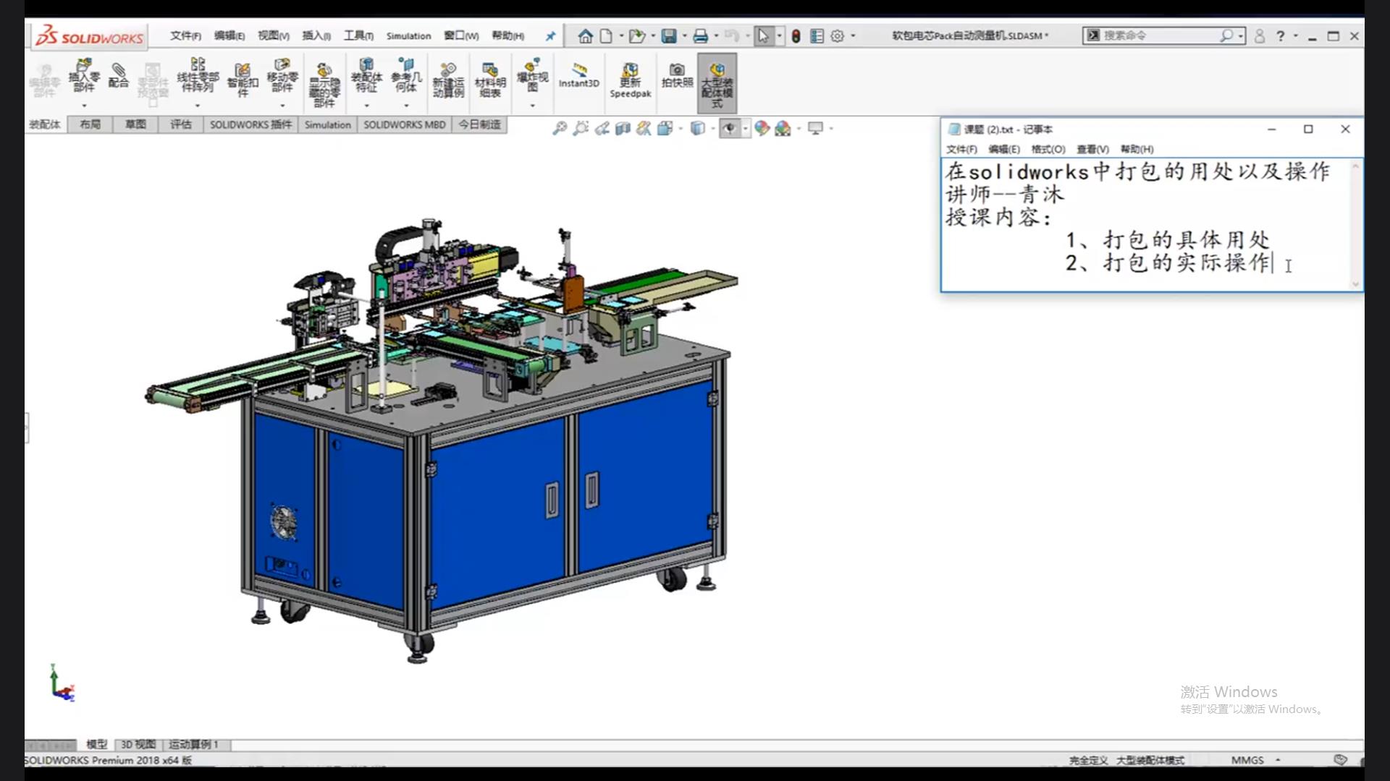Save the assembly with the floppy disk icon

tap(669, 35)
